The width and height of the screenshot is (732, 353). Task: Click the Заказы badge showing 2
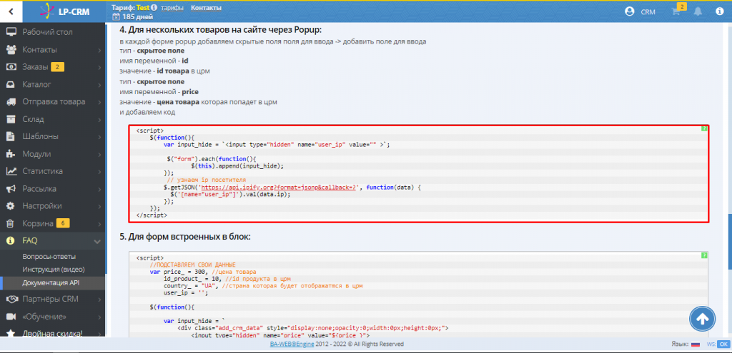(57, 67)
